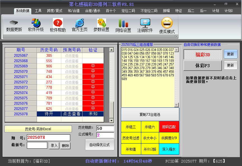The width and height of the screenshot is (242, 166).
Task: Click the cyan 深入缩水 button
Action: 169,149
